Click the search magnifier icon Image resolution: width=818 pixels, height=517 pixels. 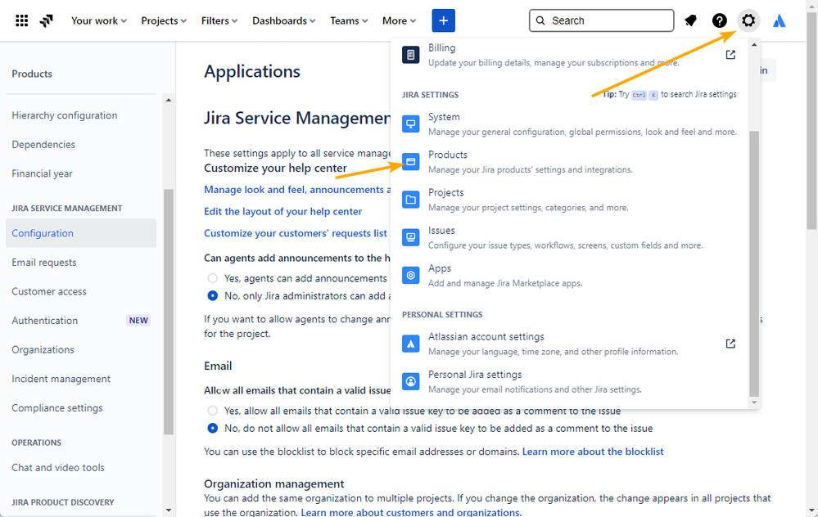(540, 20)
